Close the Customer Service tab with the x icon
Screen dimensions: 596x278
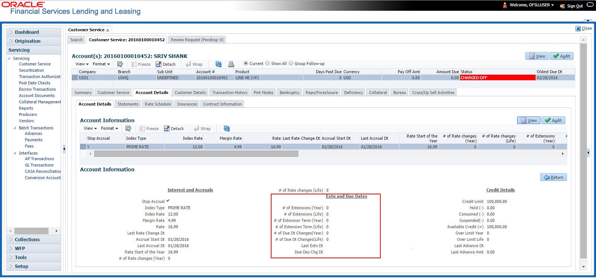(x=108, y=30)
